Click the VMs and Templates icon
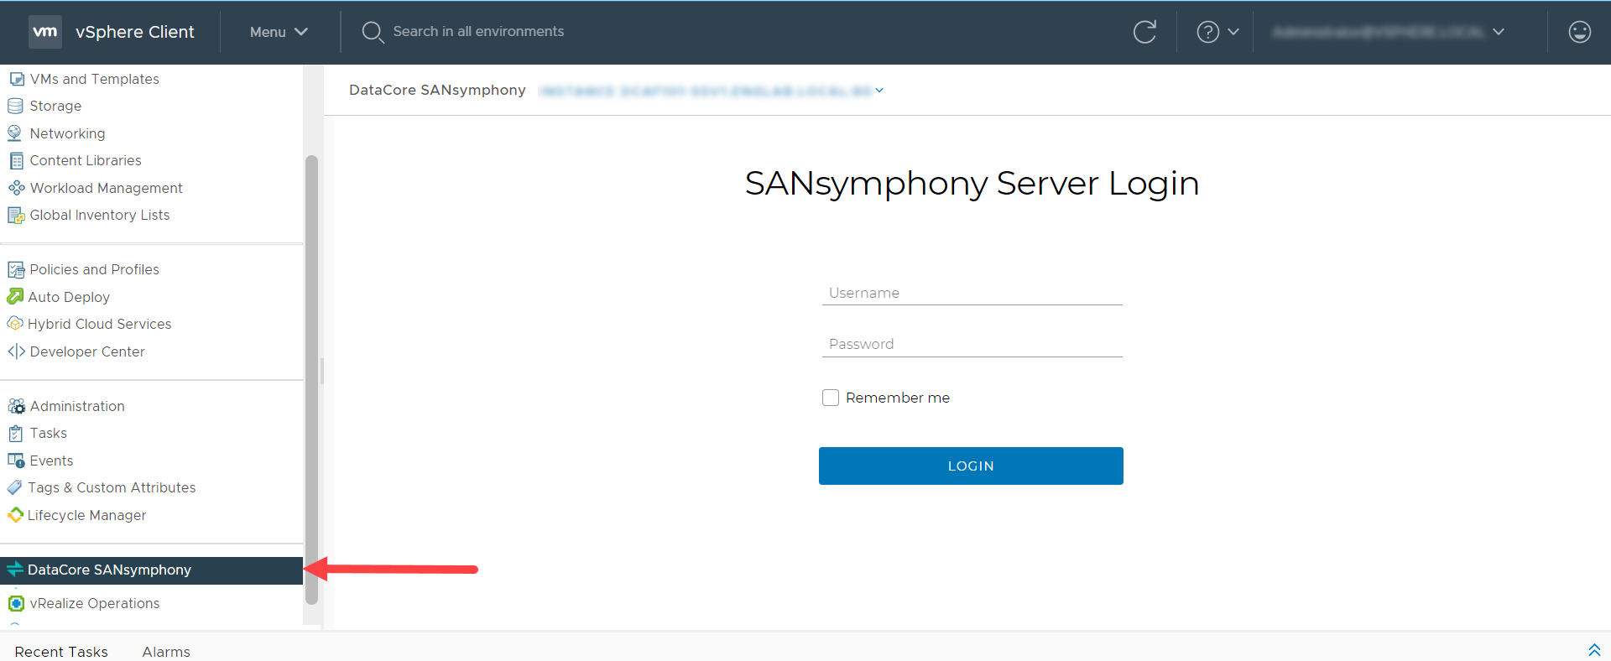Screen dimensions: 1611x661 tap(16, 79)
